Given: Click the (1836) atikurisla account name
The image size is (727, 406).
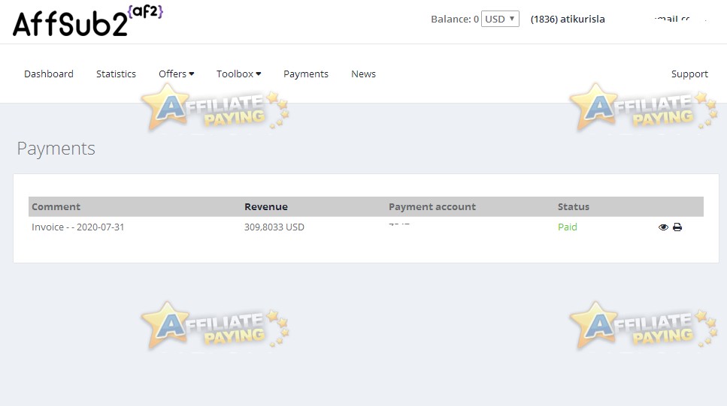Looking at the screenshot, I should pyautogui.click(x=568, y=19).
